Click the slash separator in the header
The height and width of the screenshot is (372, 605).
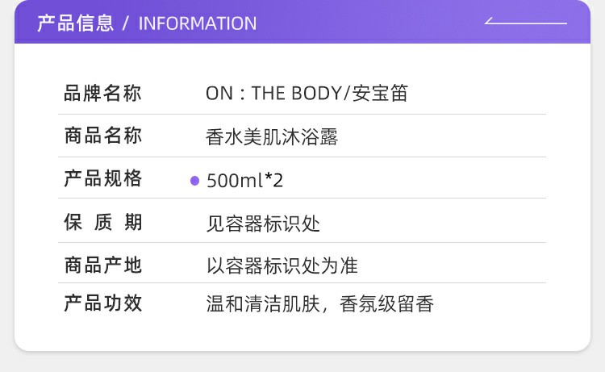pyautogui.click(x=126, y=23)
